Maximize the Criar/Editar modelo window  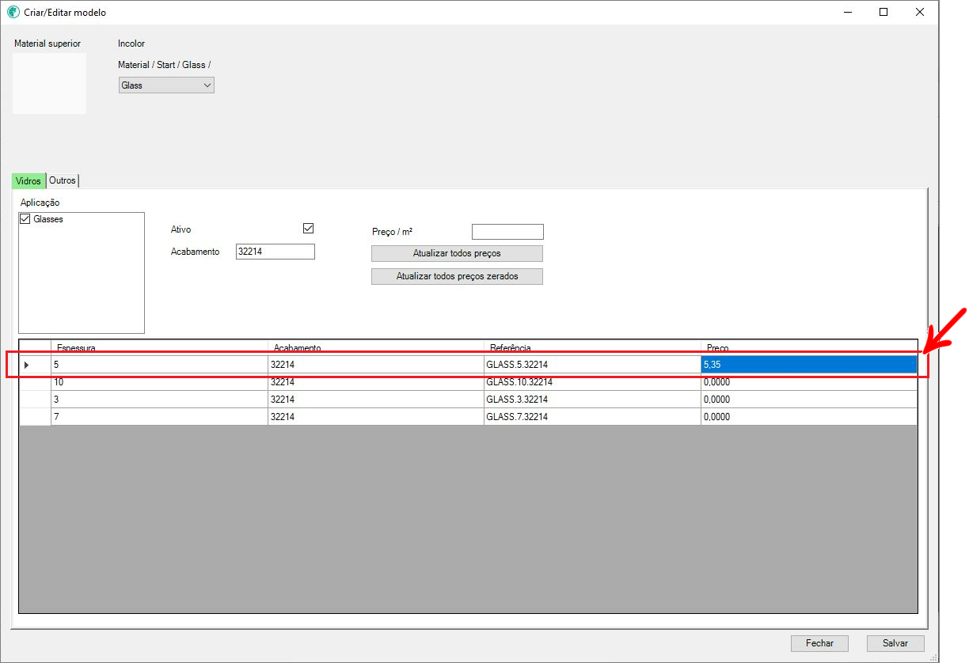(x=883, y=13)
